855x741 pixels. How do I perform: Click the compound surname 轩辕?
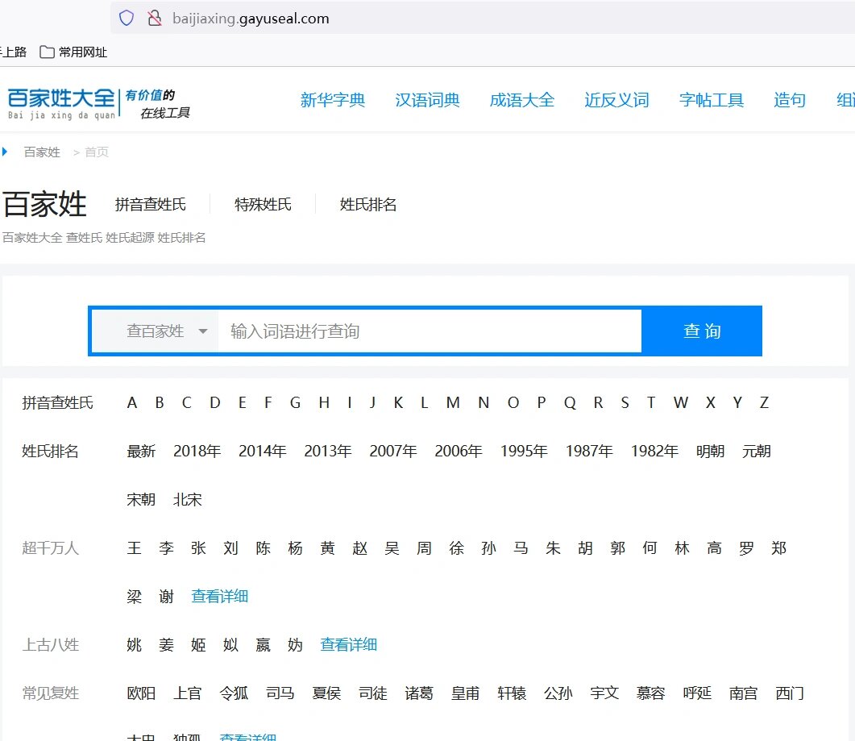click(512, 693)
